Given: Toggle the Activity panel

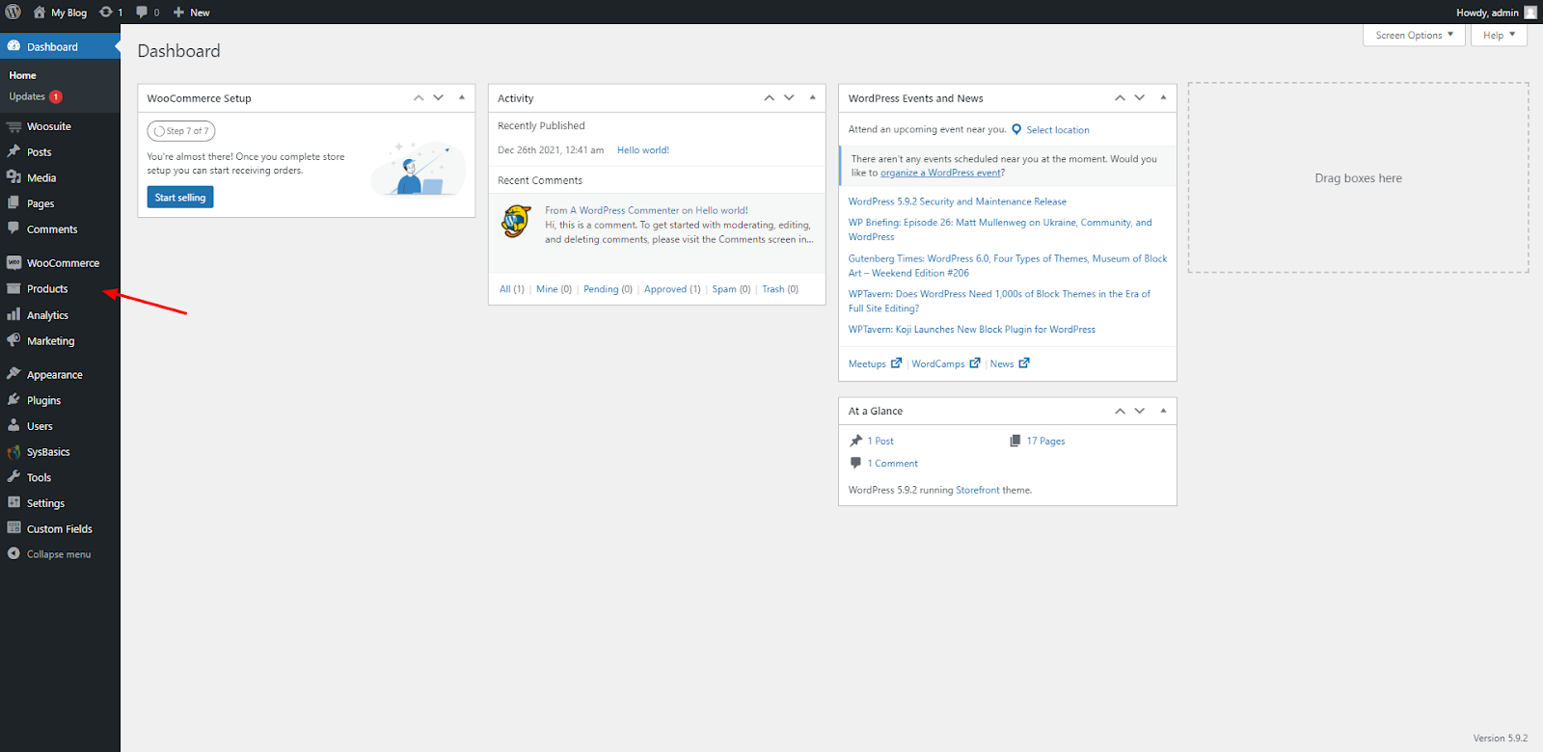Looking at the screenshot, I should click(813, 97).
